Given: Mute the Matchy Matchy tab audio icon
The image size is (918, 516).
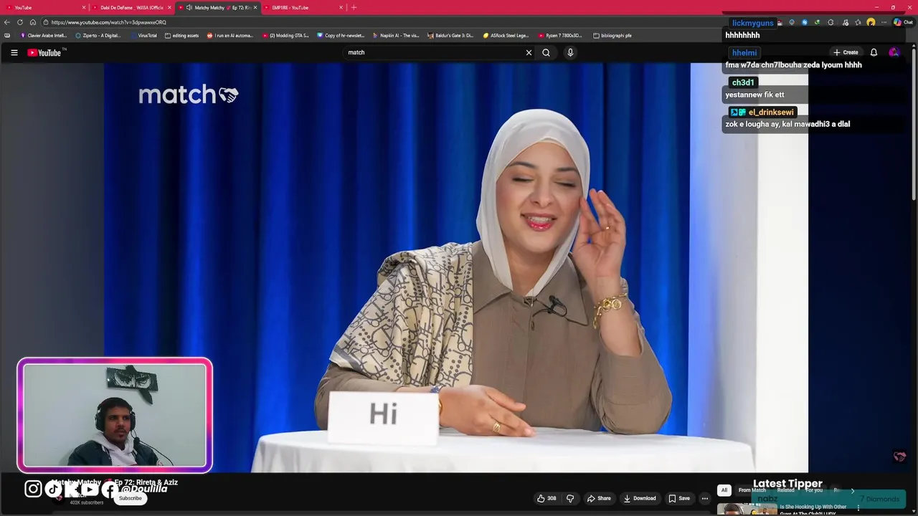Looking at the screenshot, I should 189,7.
